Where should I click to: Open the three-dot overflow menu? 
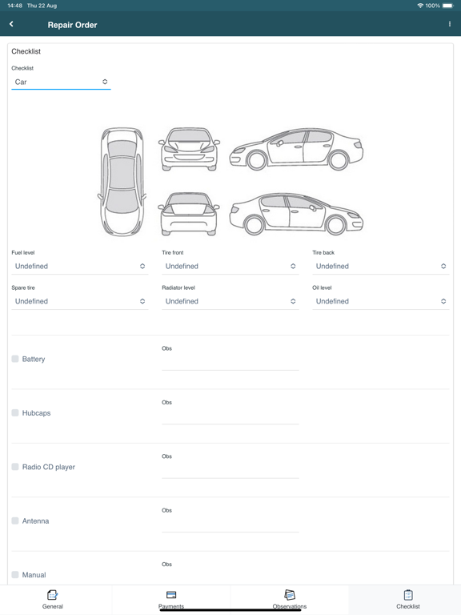coord(449,24)
